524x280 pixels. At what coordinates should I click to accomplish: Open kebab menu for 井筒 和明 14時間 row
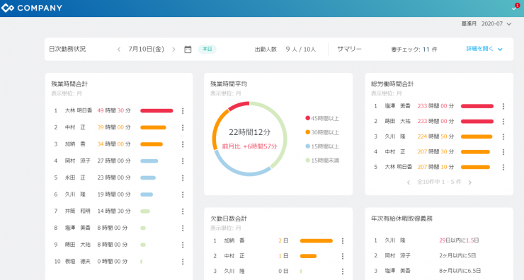(x=183, y=211)
